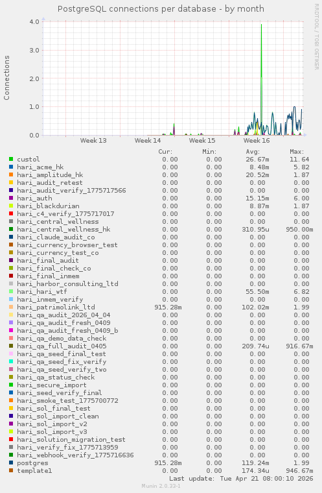
Task: Click the hari_amplitude_hk legend color swatch
Action: click(x=11, y=174)
